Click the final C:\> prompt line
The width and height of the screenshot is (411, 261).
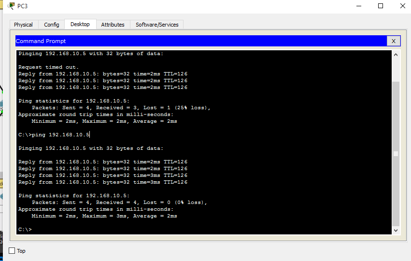tap(25, 230)
